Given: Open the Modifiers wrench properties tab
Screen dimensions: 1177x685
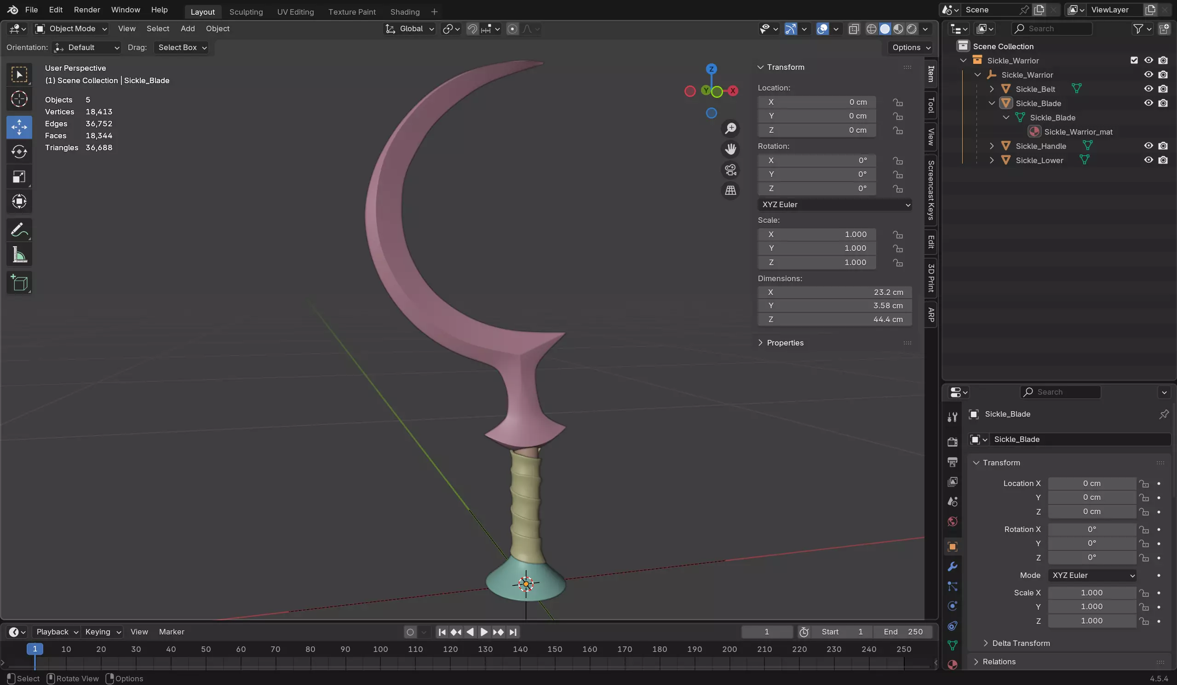Looking at the screenshot, I should 953,566.
